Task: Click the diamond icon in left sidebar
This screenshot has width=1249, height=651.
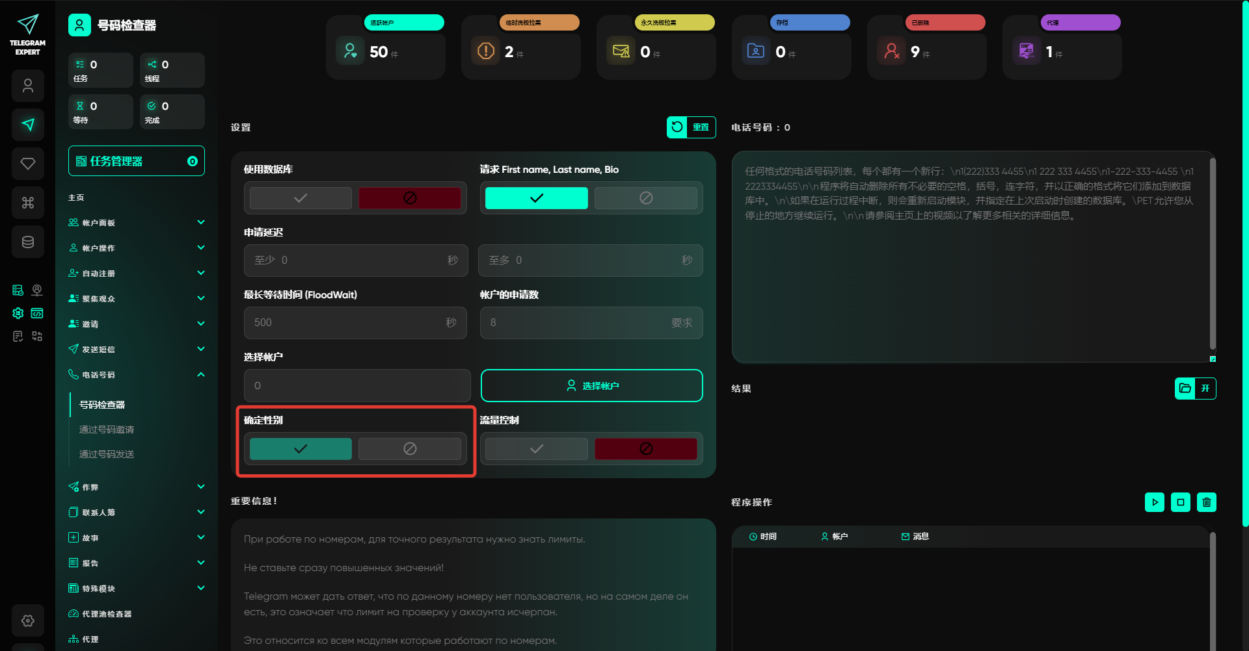Action: 28,164
